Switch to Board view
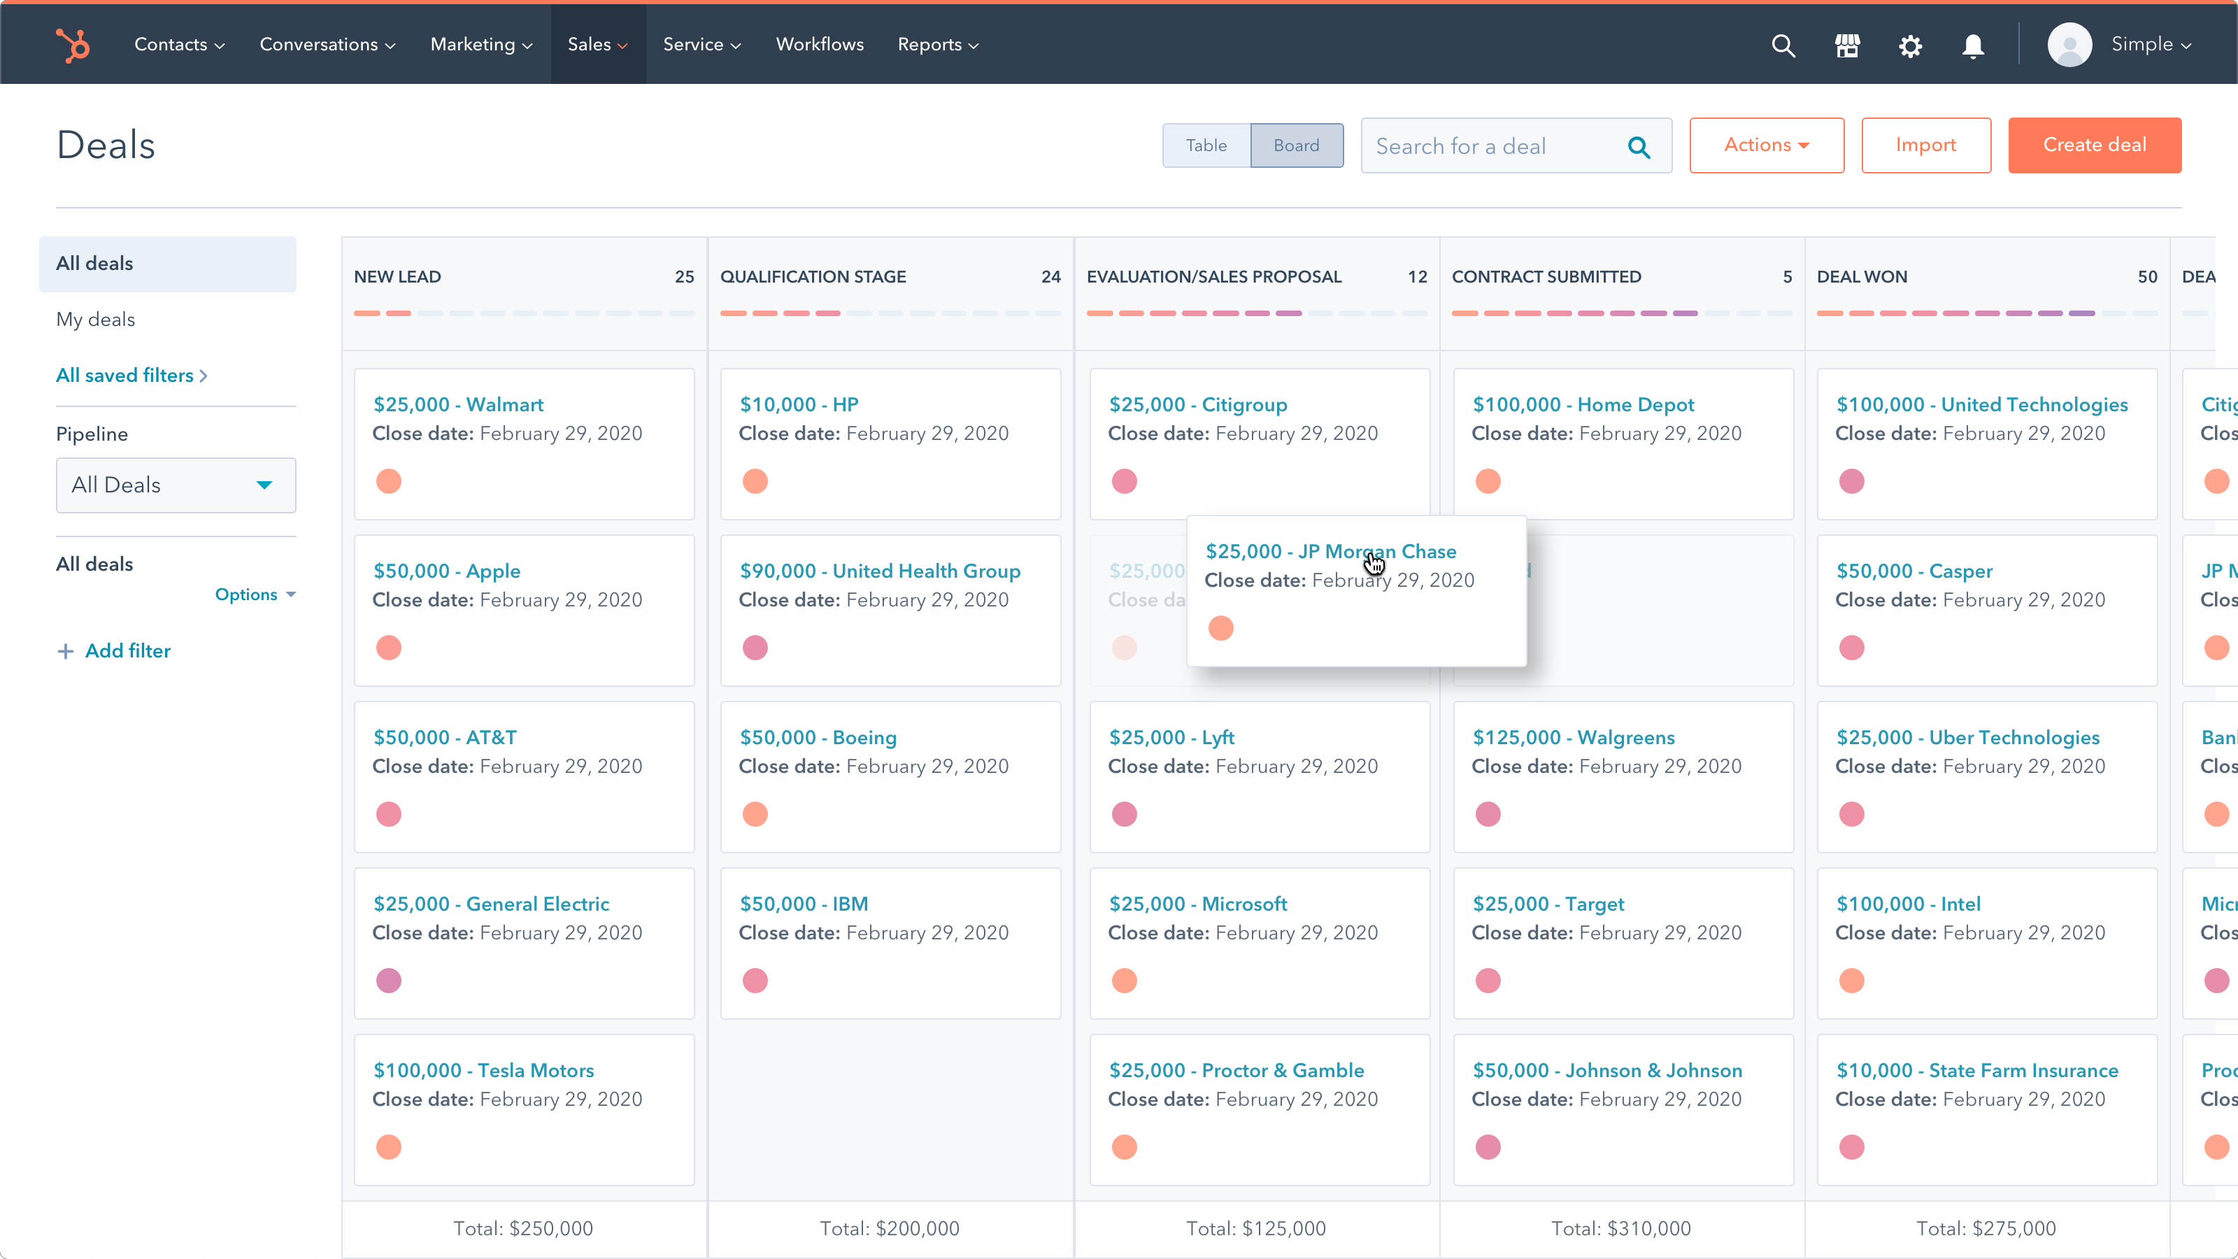Screen dimensions: 2238x1259 click(x=1296, y=145)
